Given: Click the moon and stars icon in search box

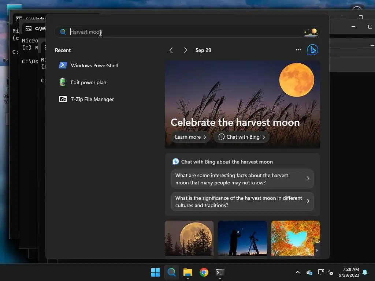Looking at the screenshot, I should coord(311,32).
